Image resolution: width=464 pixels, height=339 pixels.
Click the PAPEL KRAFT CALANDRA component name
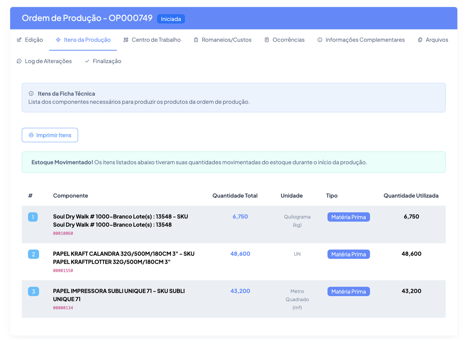[x=124, y=258]
